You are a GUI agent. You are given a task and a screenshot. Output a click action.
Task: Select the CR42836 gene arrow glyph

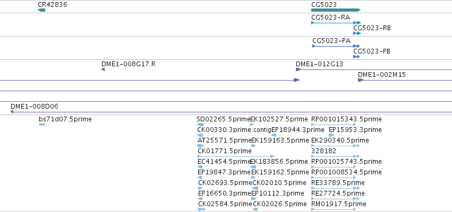(x=41, y=10)
